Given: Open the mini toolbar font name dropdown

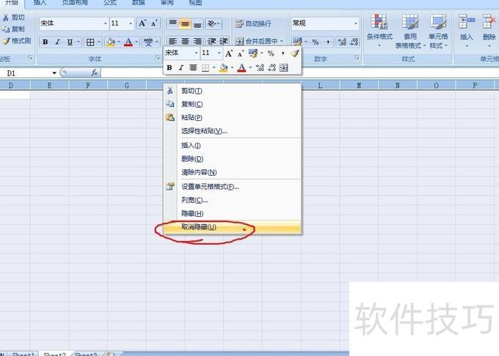Looking at the screenshot, I should [196, 53].
